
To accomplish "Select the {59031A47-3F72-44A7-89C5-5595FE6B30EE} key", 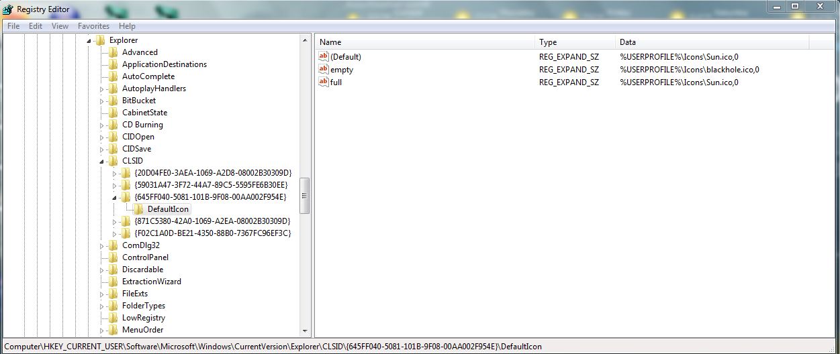I will coord(211,185).
